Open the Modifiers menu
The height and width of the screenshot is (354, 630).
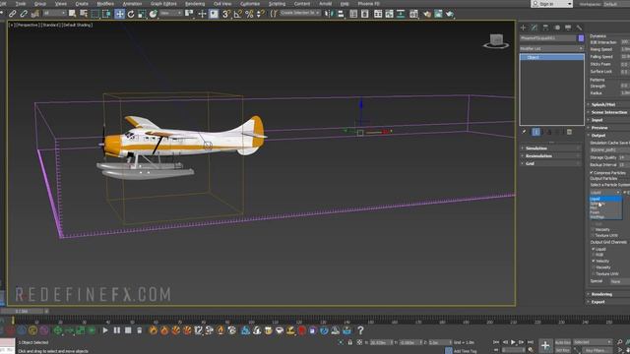(x=105, y=4)
